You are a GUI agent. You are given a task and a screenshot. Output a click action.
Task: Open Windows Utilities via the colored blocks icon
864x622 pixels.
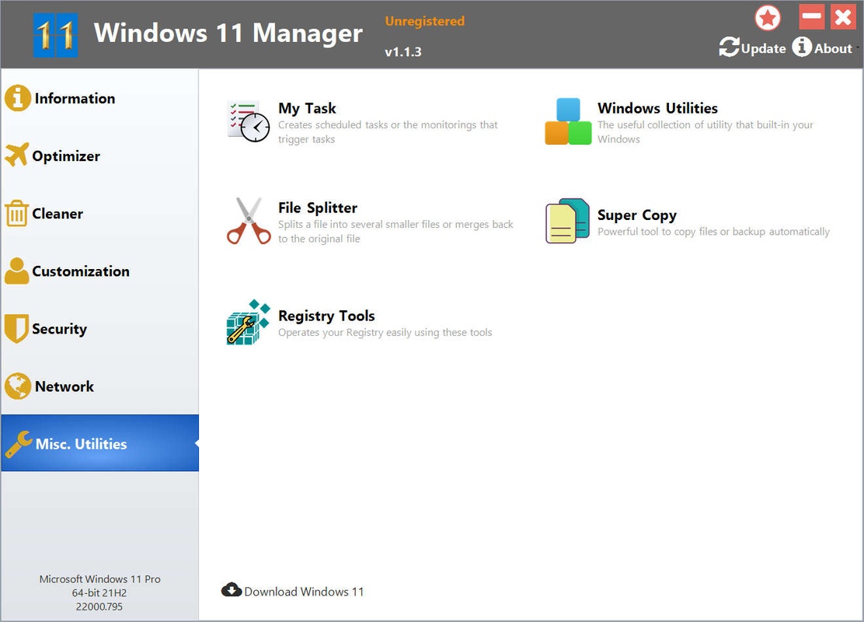[568, 121]
